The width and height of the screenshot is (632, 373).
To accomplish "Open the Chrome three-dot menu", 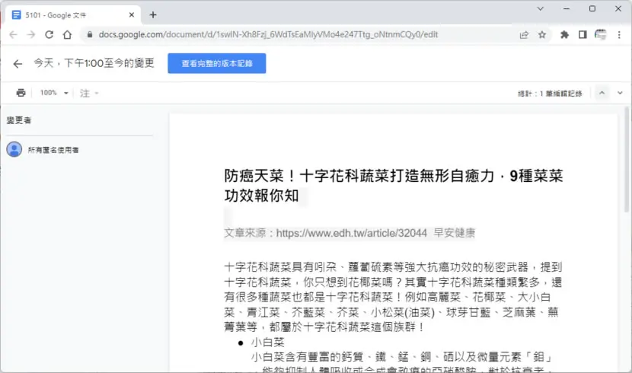I will [619, 35].
